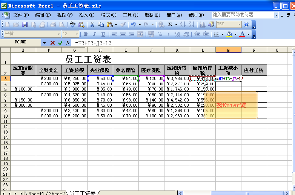Click Decrease Decimal icon
This screenshot has height=195, width=295.
point(186,34)
